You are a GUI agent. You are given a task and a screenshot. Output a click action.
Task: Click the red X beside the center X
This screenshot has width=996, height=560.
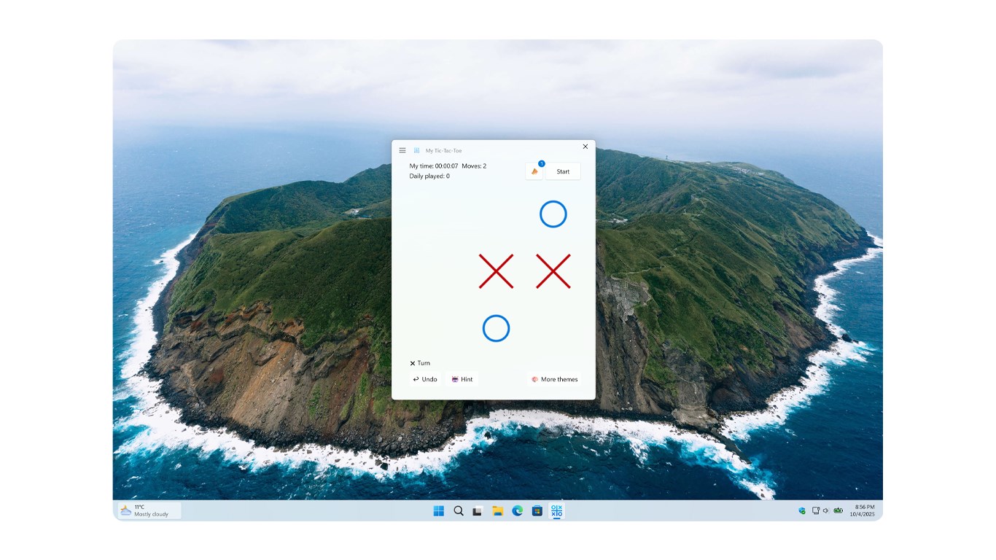553,271
